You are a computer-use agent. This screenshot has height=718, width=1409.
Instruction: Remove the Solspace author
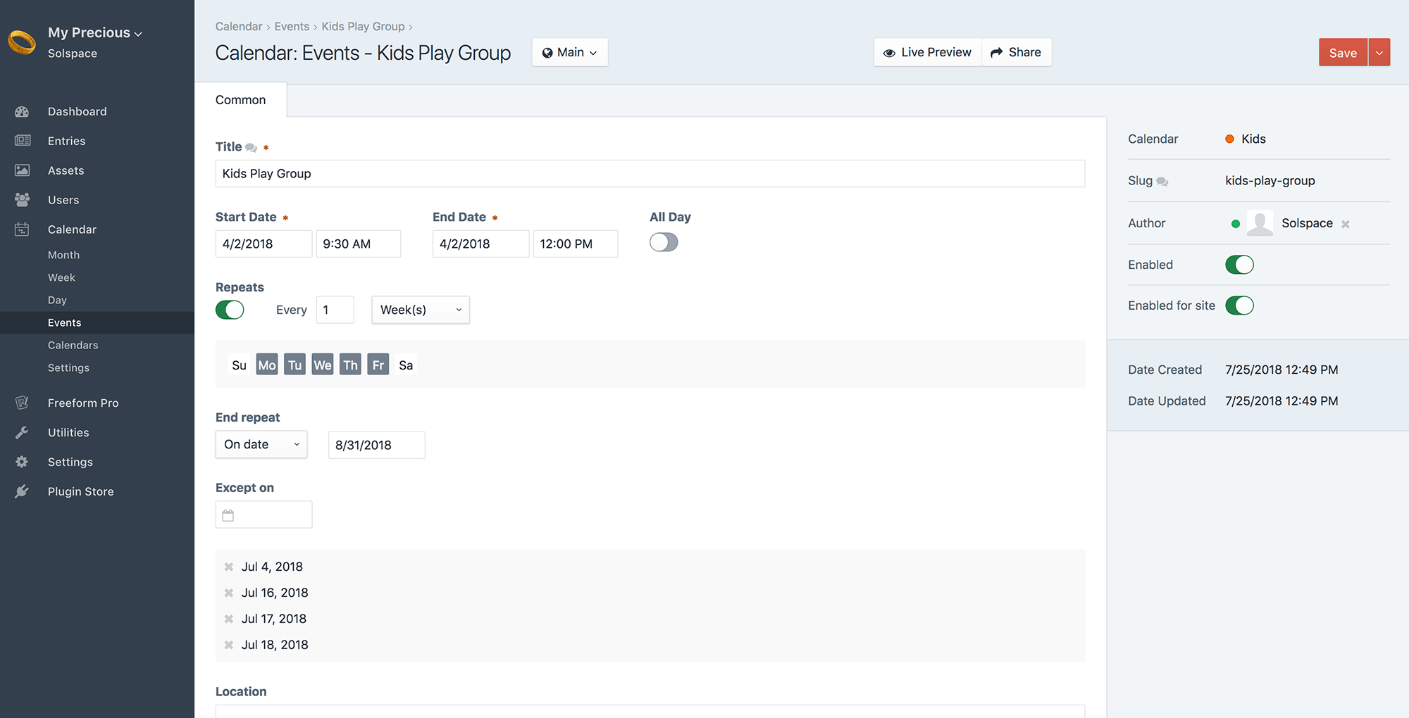click(x=1346, y=224)
